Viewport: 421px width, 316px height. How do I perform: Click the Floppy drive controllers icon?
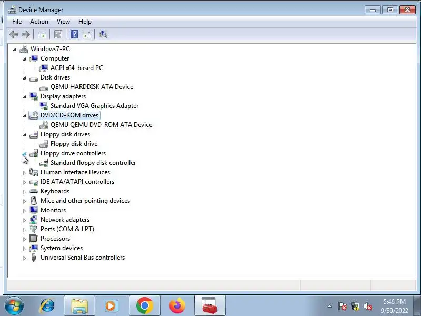click(34, 153)
